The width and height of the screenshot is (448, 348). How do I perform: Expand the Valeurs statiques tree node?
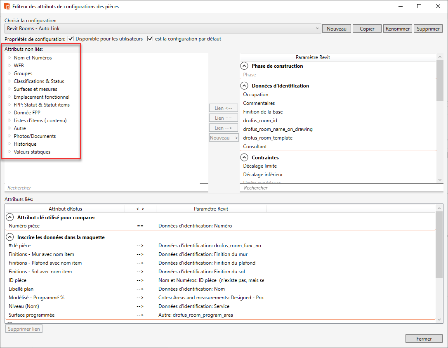pos(9,152)
